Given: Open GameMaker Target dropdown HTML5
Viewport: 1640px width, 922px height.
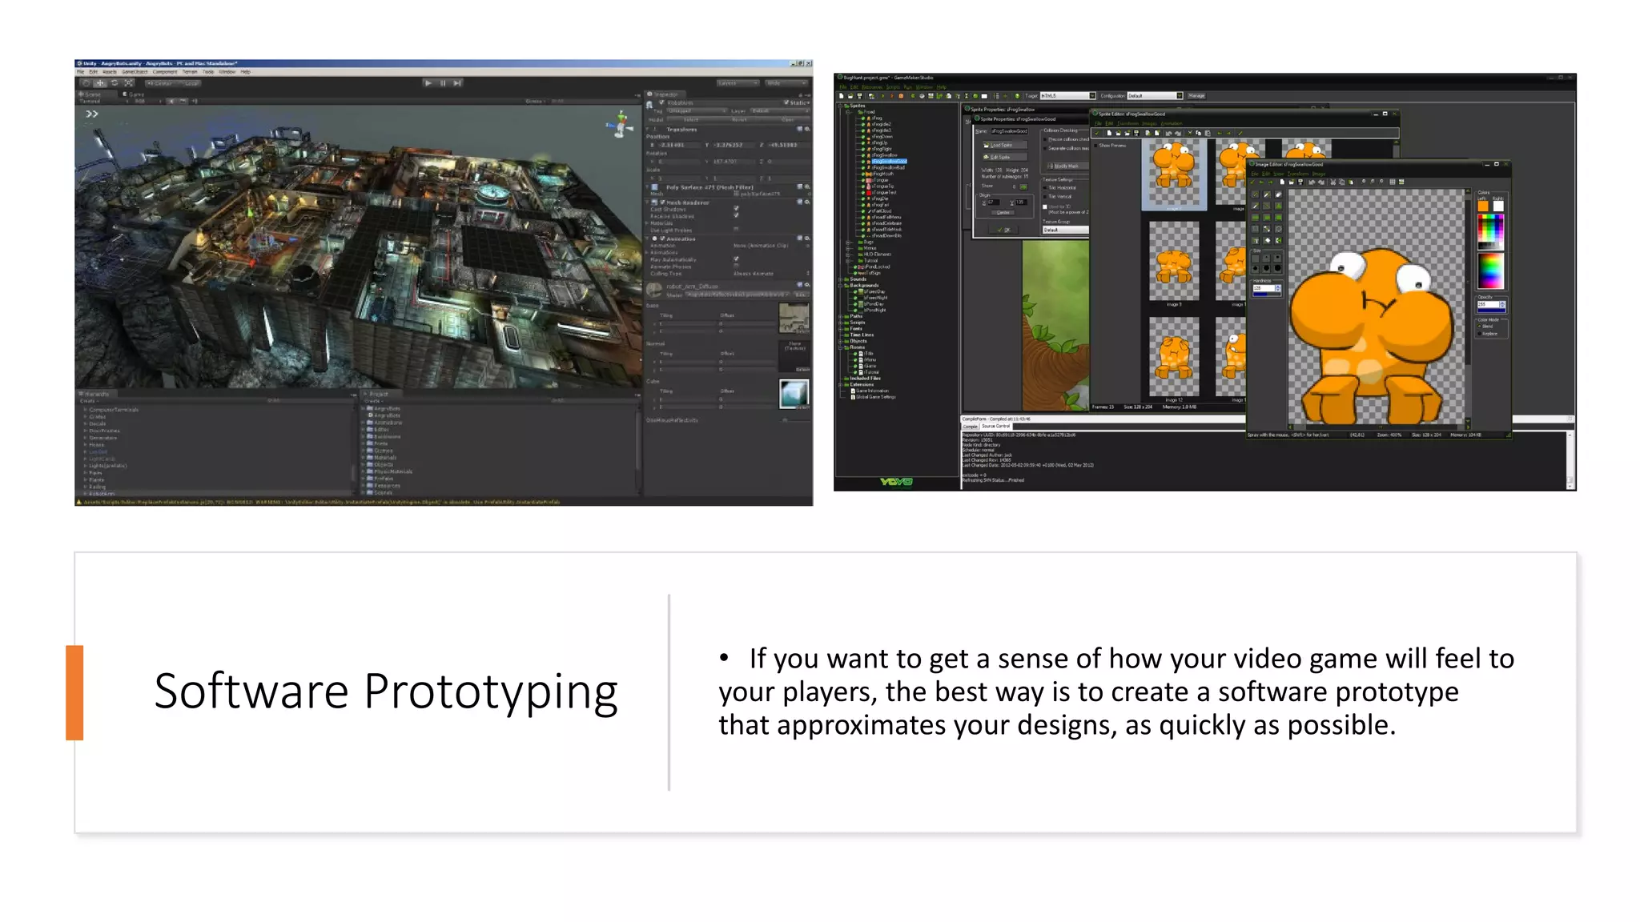Looking at the screenshot, I should click(1067, 96).
